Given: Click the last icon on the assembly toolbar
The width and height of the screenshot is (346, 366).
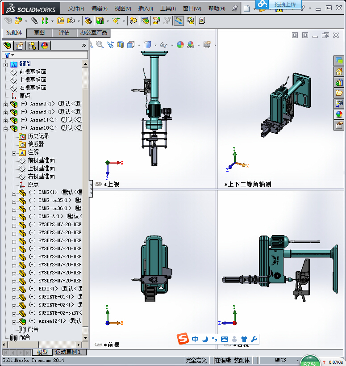Looking at the screenshot, I should 202,21.
